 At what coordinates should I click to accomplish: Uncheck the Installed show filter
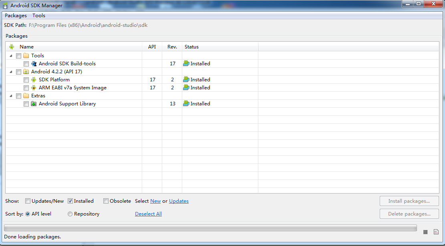coord(70,201)
